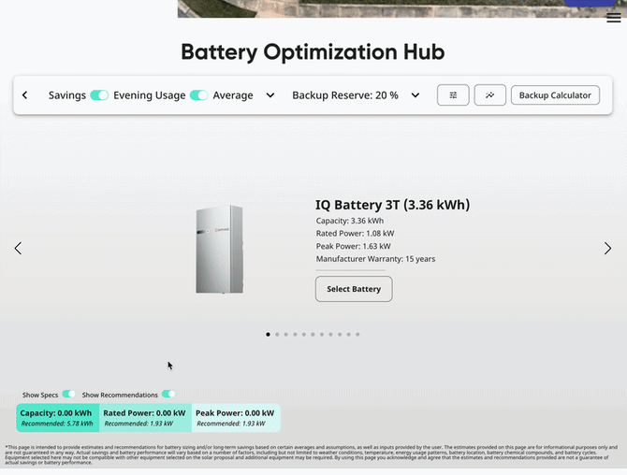Click the 'Capacity: 3.36 kWh' spec line
Image resolution: width=627 pixels, height=475 pixels.
point(350,221)
